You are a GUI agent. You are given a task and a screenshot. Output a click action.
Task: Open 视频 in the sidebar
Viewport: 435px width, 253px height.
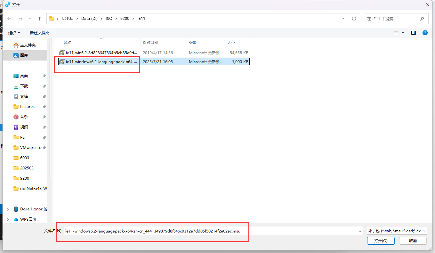[x=25, y=127]
